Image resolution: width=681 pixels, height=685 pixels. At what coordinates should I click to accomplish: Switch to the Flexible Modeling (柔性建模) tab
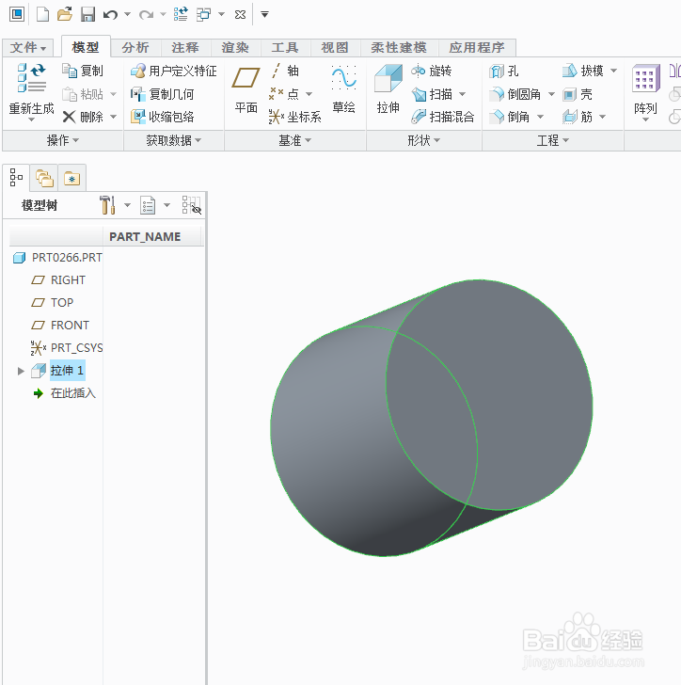point(399,47)
